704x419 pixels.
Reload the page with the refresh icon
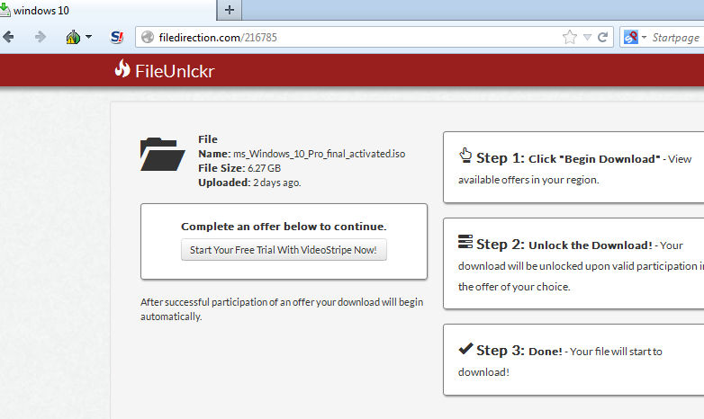pyautogui.click(x=602, y=37)
